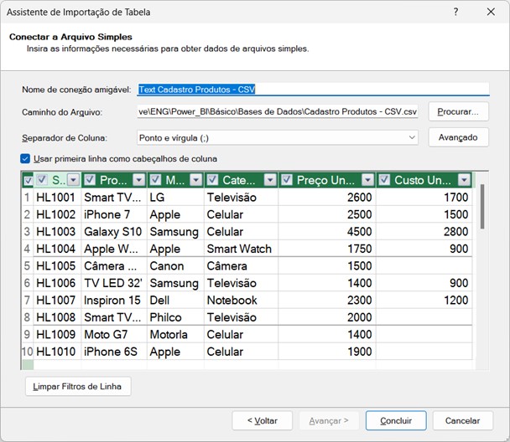Select cell 'Galaxy S10'

pos(114,232)
